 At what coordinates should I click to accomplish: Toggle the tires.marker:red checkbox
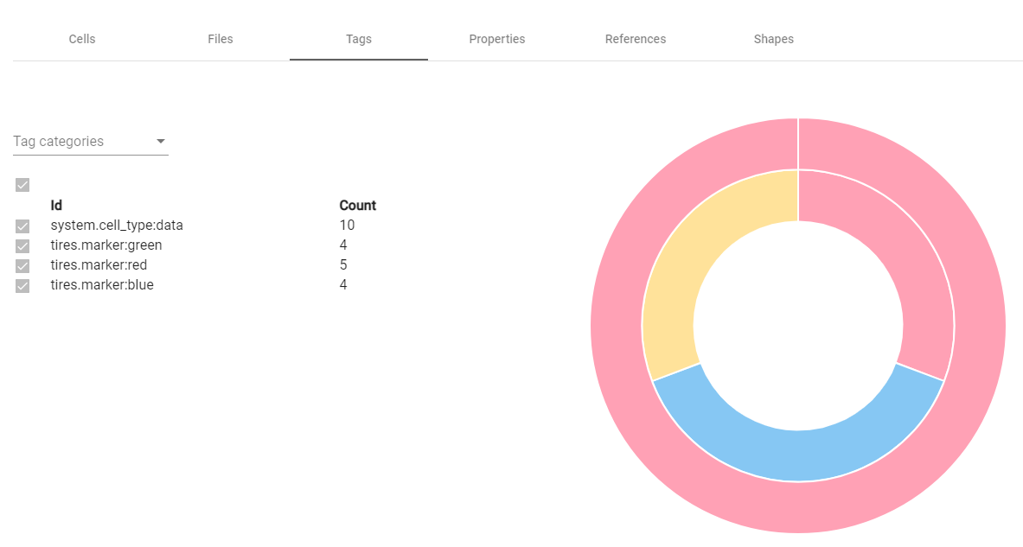click(x=22, y=266)
